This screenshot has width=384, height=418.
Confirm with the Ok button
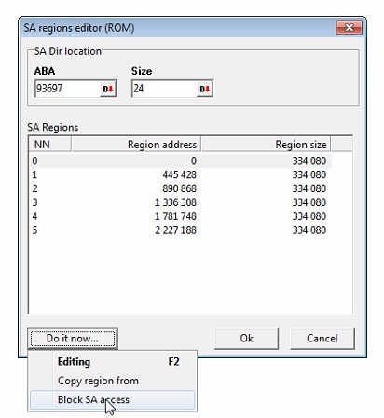point(246,339)
